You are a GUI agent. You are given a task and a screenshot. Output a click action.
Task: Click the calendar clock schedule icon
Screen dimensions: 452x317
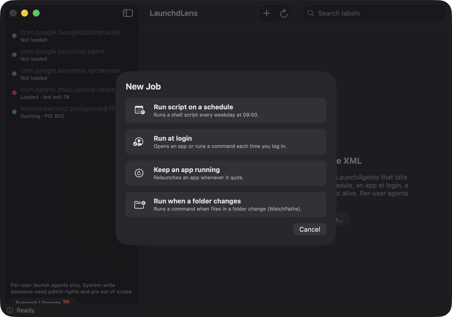click(140, 110)
